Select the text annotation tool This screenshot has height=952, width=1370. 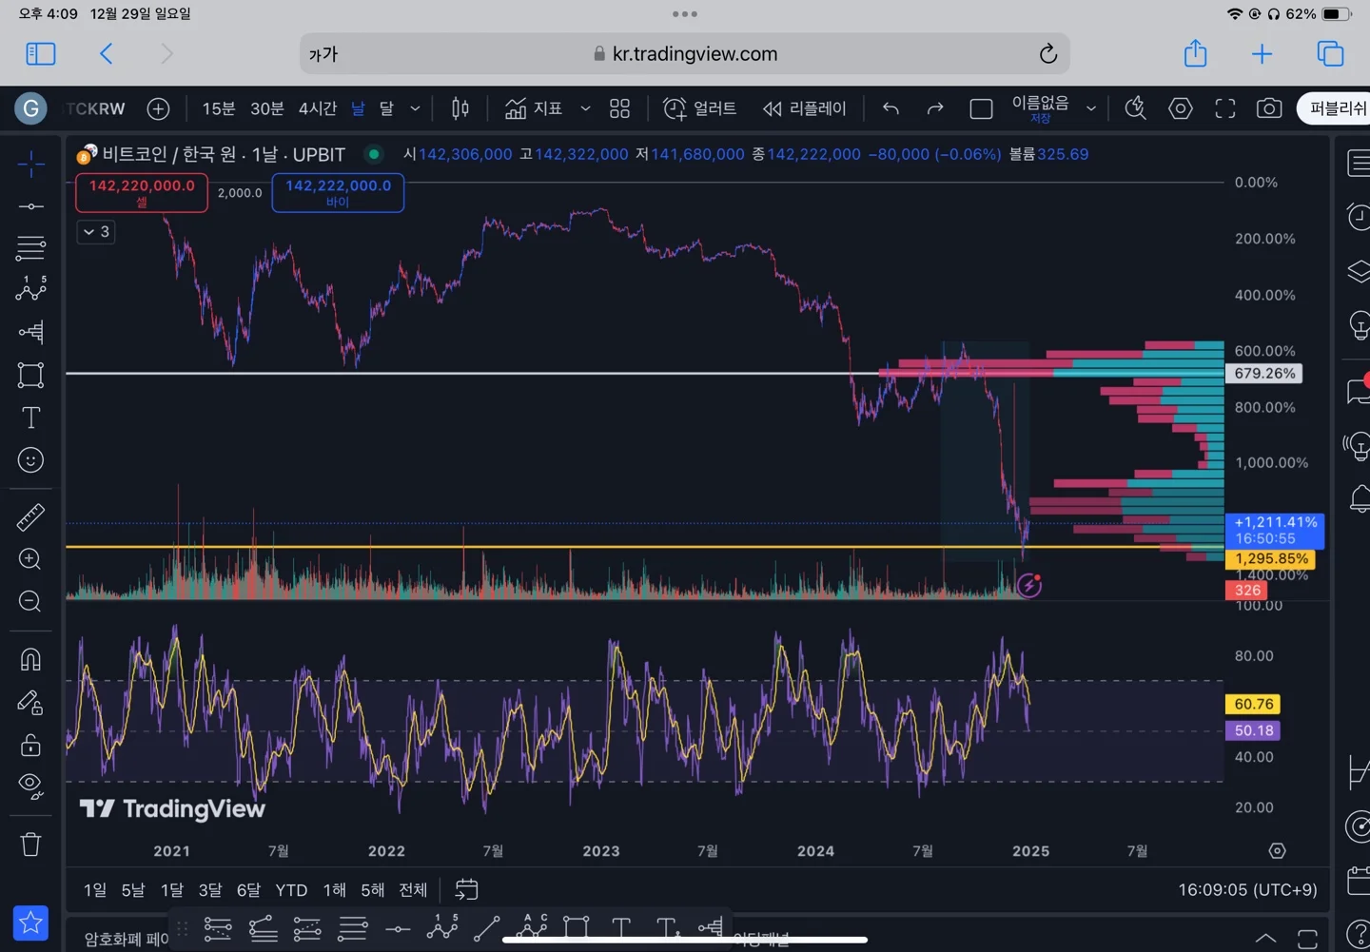click(30, 418)
